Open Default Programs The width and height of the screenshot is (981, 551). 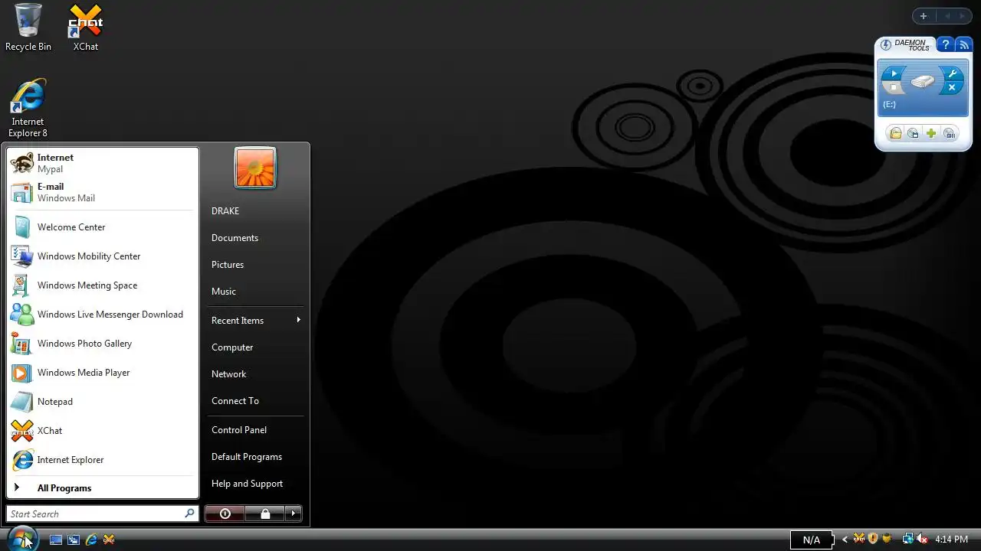255,457
